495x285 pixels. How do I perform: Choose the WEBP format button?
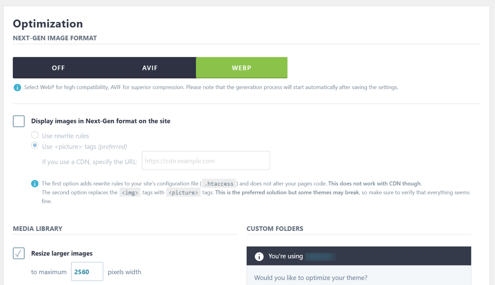pyautogui.click(x=241, y=68)
